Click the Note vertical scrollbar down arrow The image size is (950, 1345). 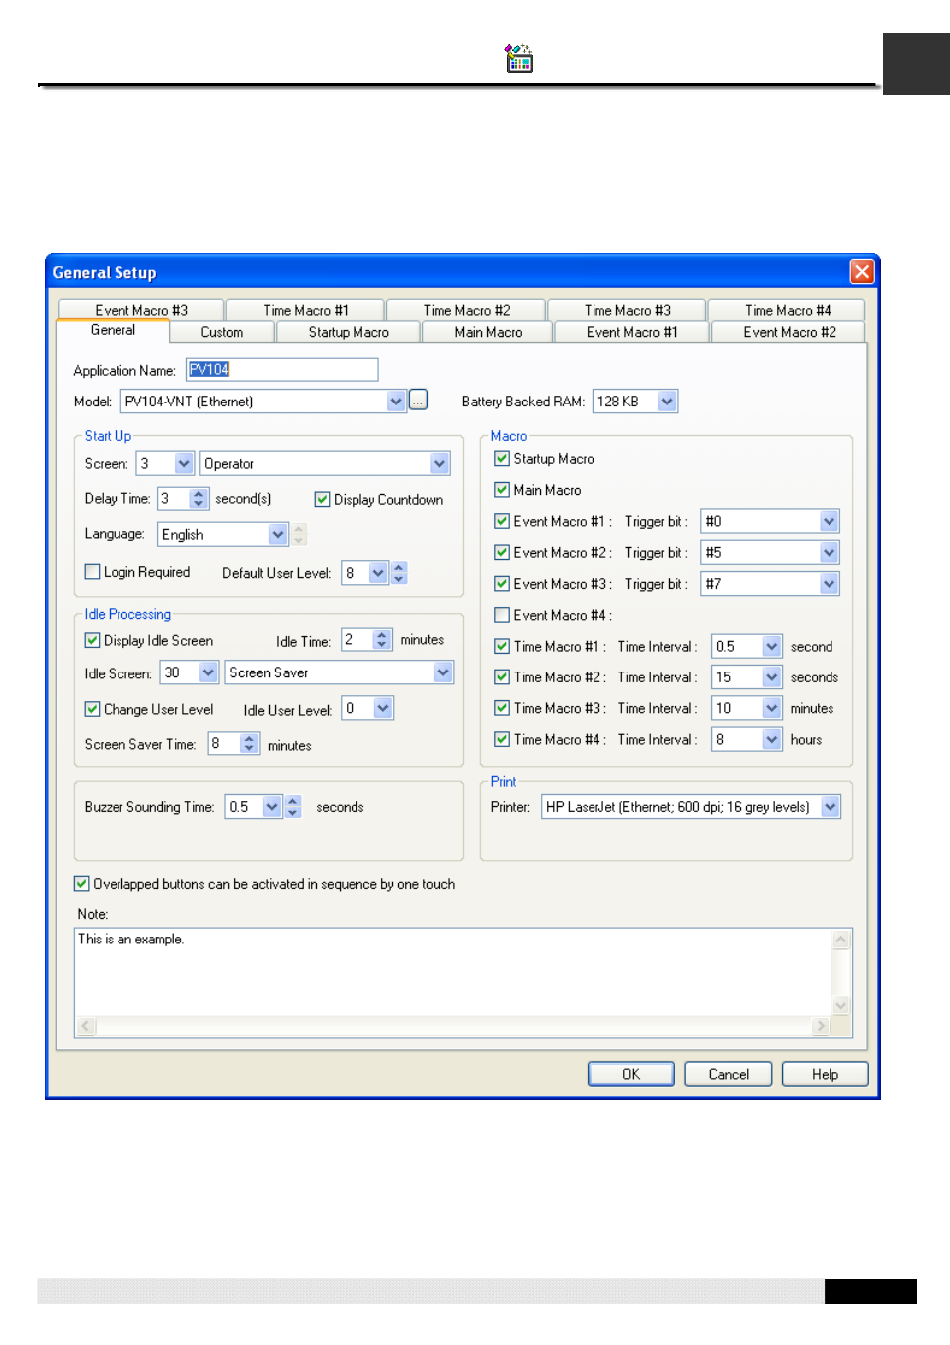pos(840,1005)
